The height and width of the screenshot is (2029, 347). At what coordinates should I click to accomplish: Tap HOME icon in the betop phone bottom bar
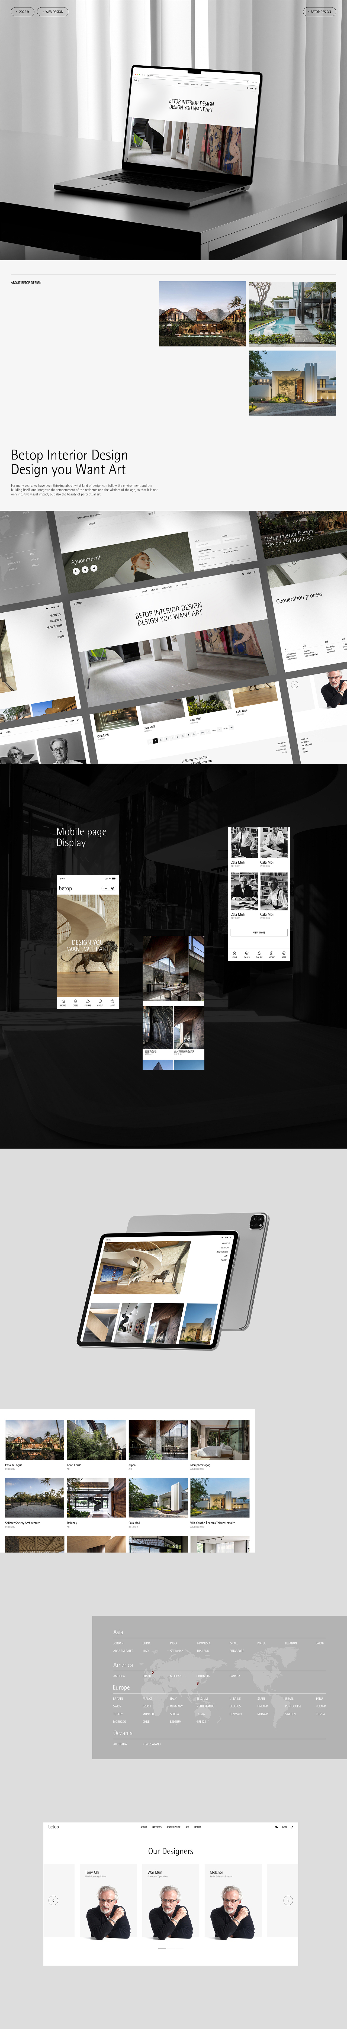[x=63, y=1002]
